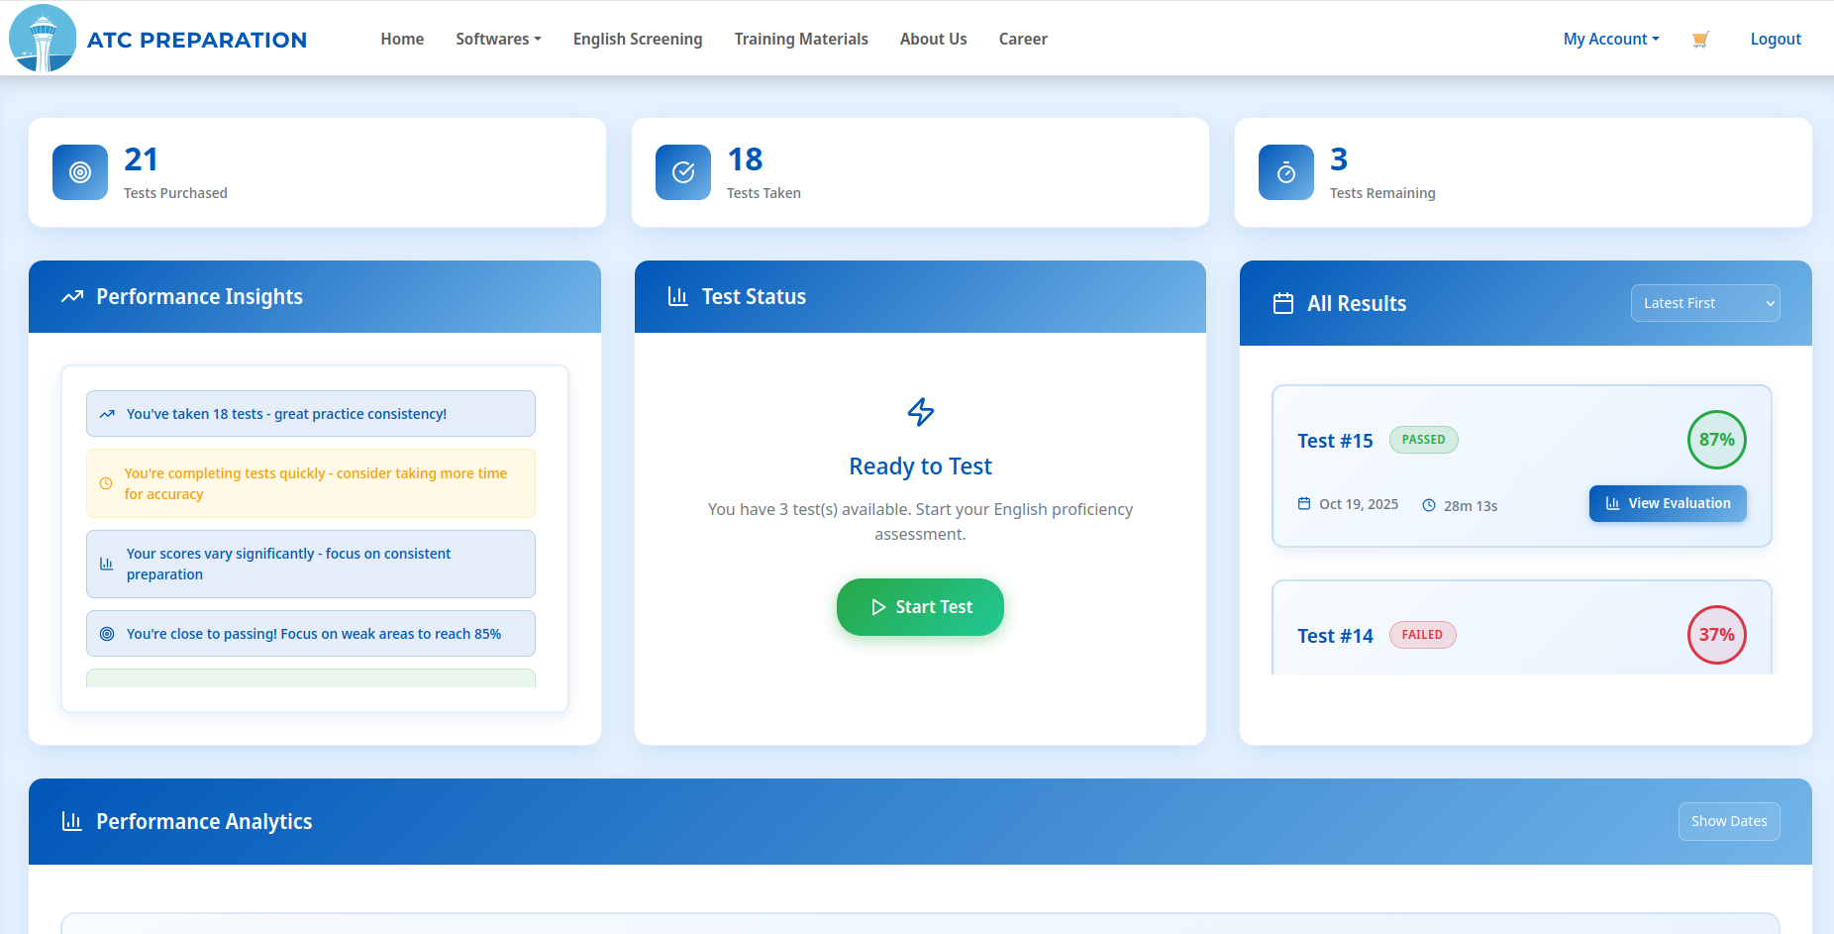Click the Tests Taken checkmark icon
This screenshot has height=934, width=1834.
683,172
